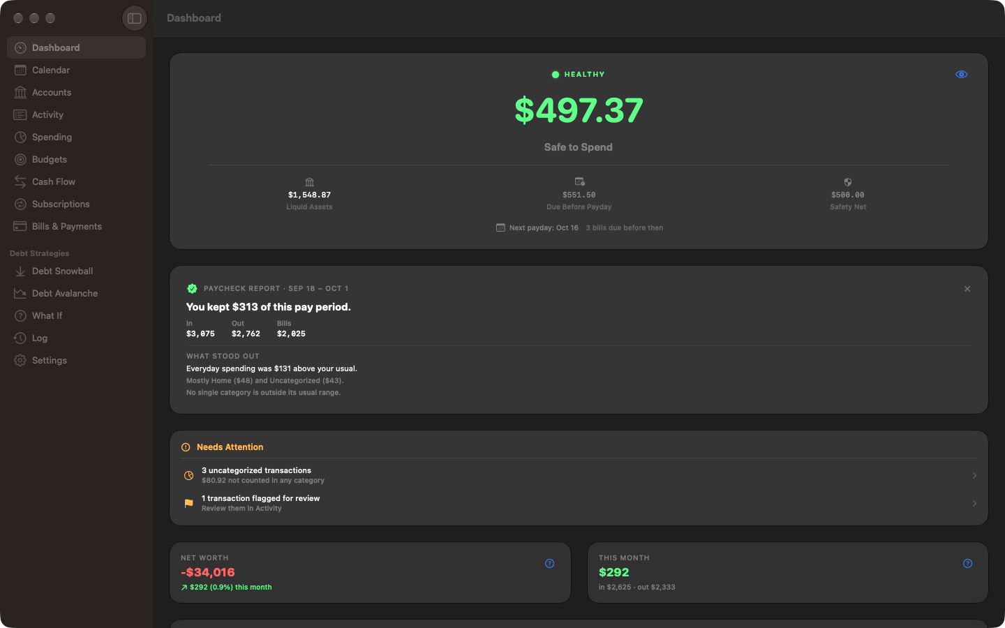Hide balances with the eye icon
Viewport: 1005px width, 628px height.
[x=961, y=75]
